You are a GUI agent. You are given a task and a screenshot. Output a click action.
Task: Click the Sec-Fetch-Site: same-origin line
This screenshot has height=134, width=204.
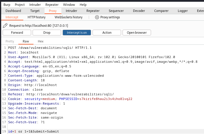(36, 117)
